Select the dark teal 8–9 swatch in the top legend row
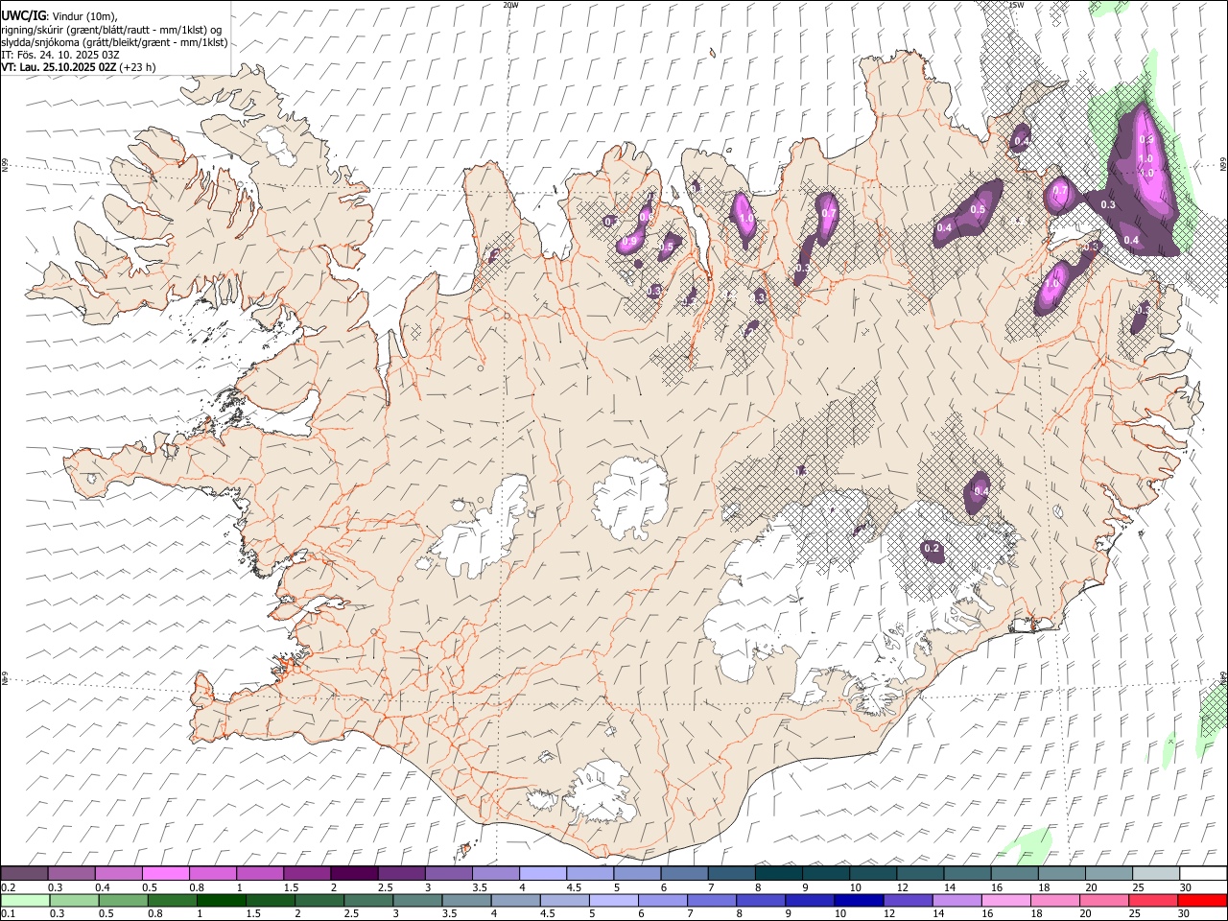 pos(778,874)
